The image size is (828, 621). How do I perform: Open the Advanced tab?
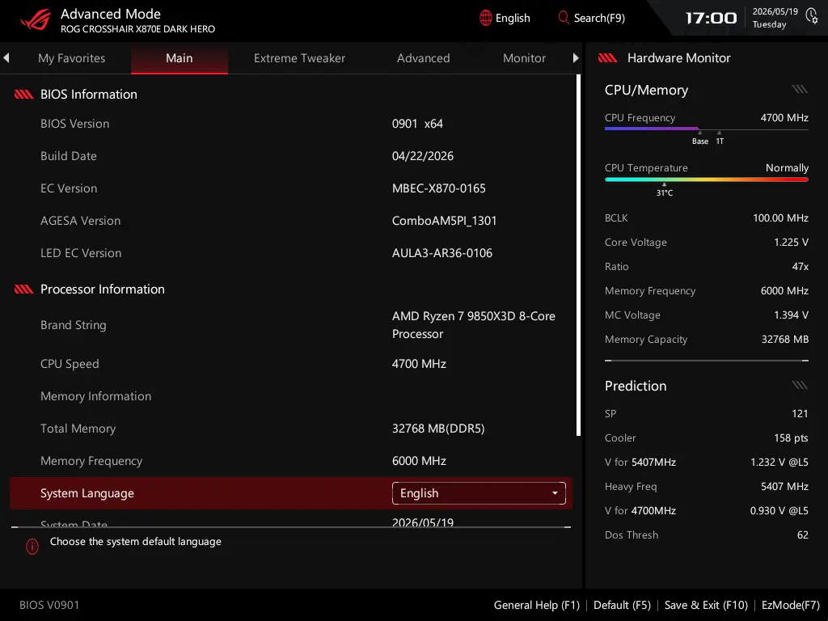click(424, 58)
